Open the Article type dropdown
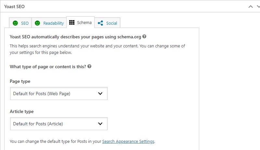 59,124
